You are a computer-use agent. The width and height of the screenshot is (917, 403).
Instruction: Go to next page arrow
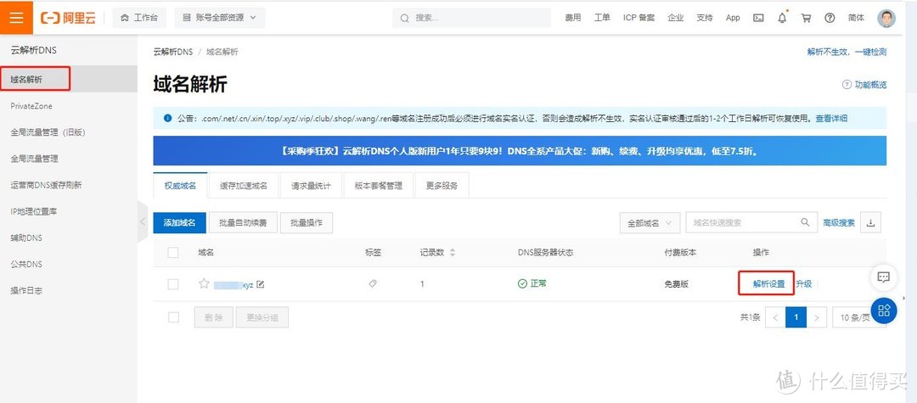(817, 317)
